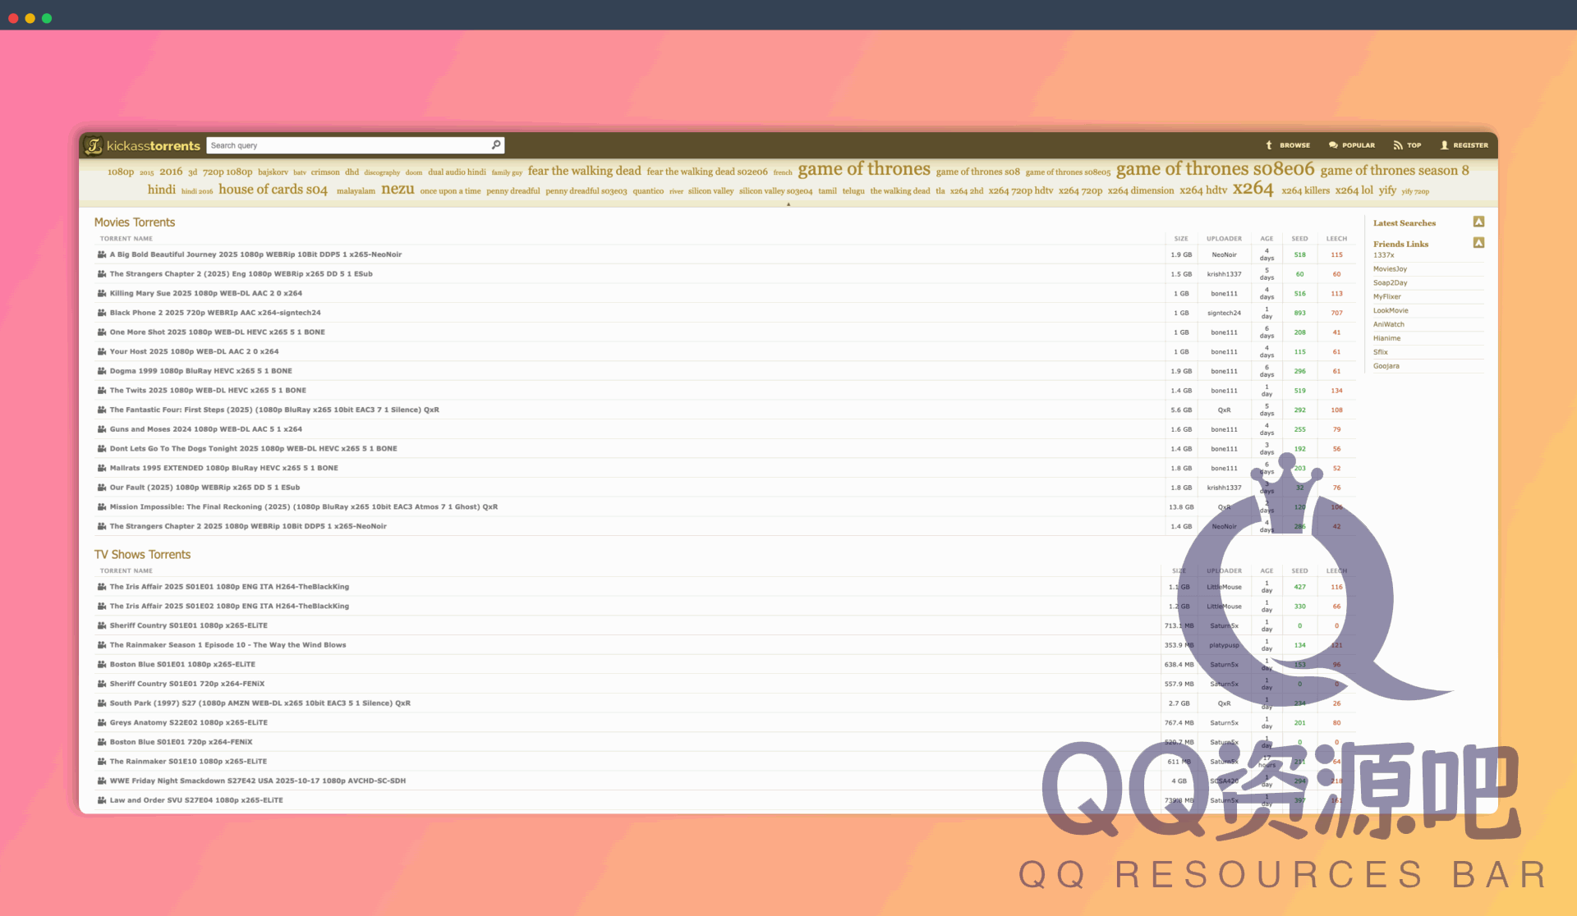This screenshot has height=916, width=1577.
Task: Open the Browse section via its icon
Action: (x=1269, y=145)
